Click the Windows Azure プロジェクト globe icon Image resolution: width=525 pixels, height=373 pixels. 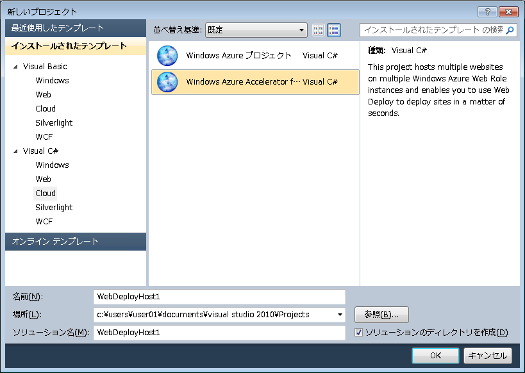(x=167, y=56)
